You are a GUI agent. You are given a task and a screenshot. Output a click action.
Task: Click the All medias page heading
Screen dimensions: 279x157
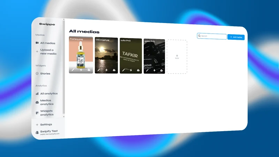point(84,31)
